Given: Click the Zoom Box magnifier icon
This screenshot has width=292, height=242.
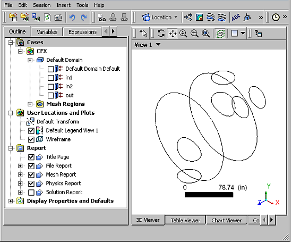Looking at the screenshot, I should (194, 34).
